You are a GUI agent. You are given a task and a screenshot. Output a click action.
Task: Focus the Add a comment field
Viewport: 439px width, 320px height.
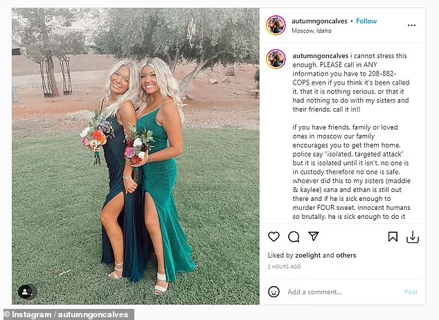click(x=343, y=292)
